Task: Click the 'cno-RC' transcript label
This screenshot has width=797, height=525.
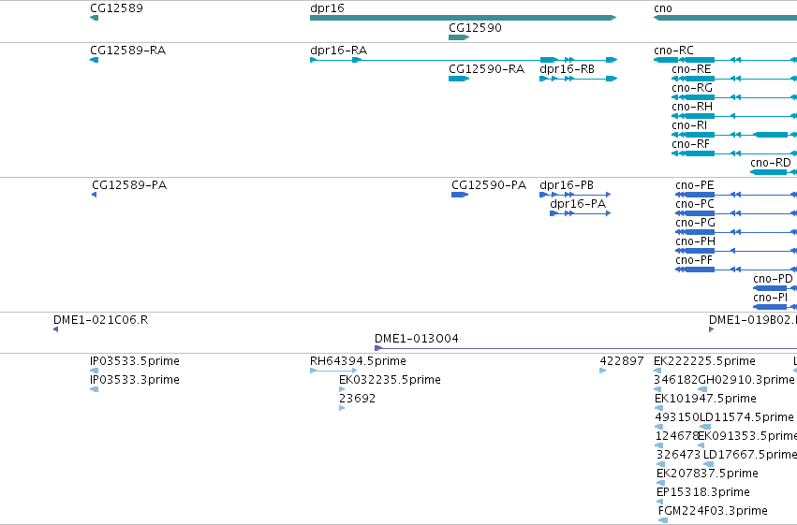Action: click(x=673, y=51)
